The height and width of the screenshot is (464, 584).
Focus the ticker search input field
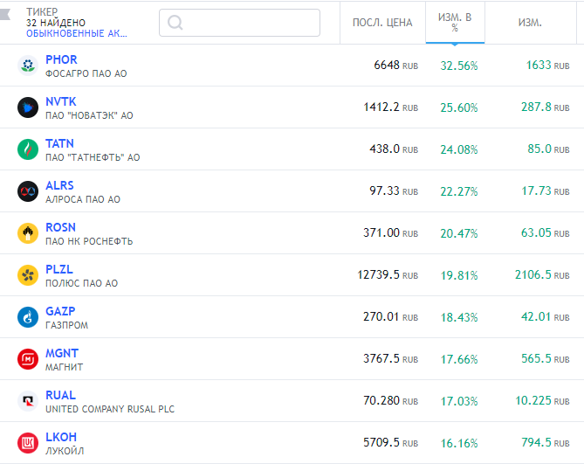239,23
